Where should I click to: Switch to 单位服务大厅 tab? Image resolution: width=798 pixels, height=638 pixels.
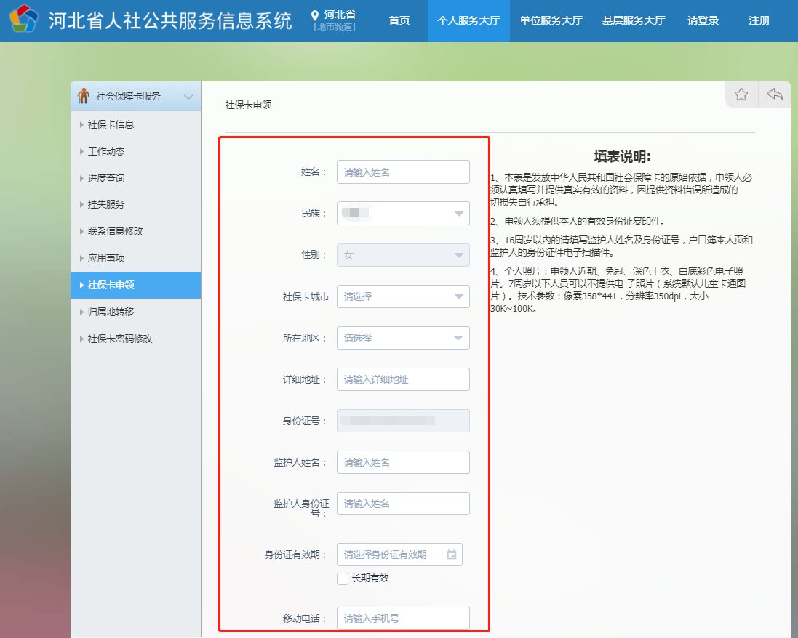point(551,20)
